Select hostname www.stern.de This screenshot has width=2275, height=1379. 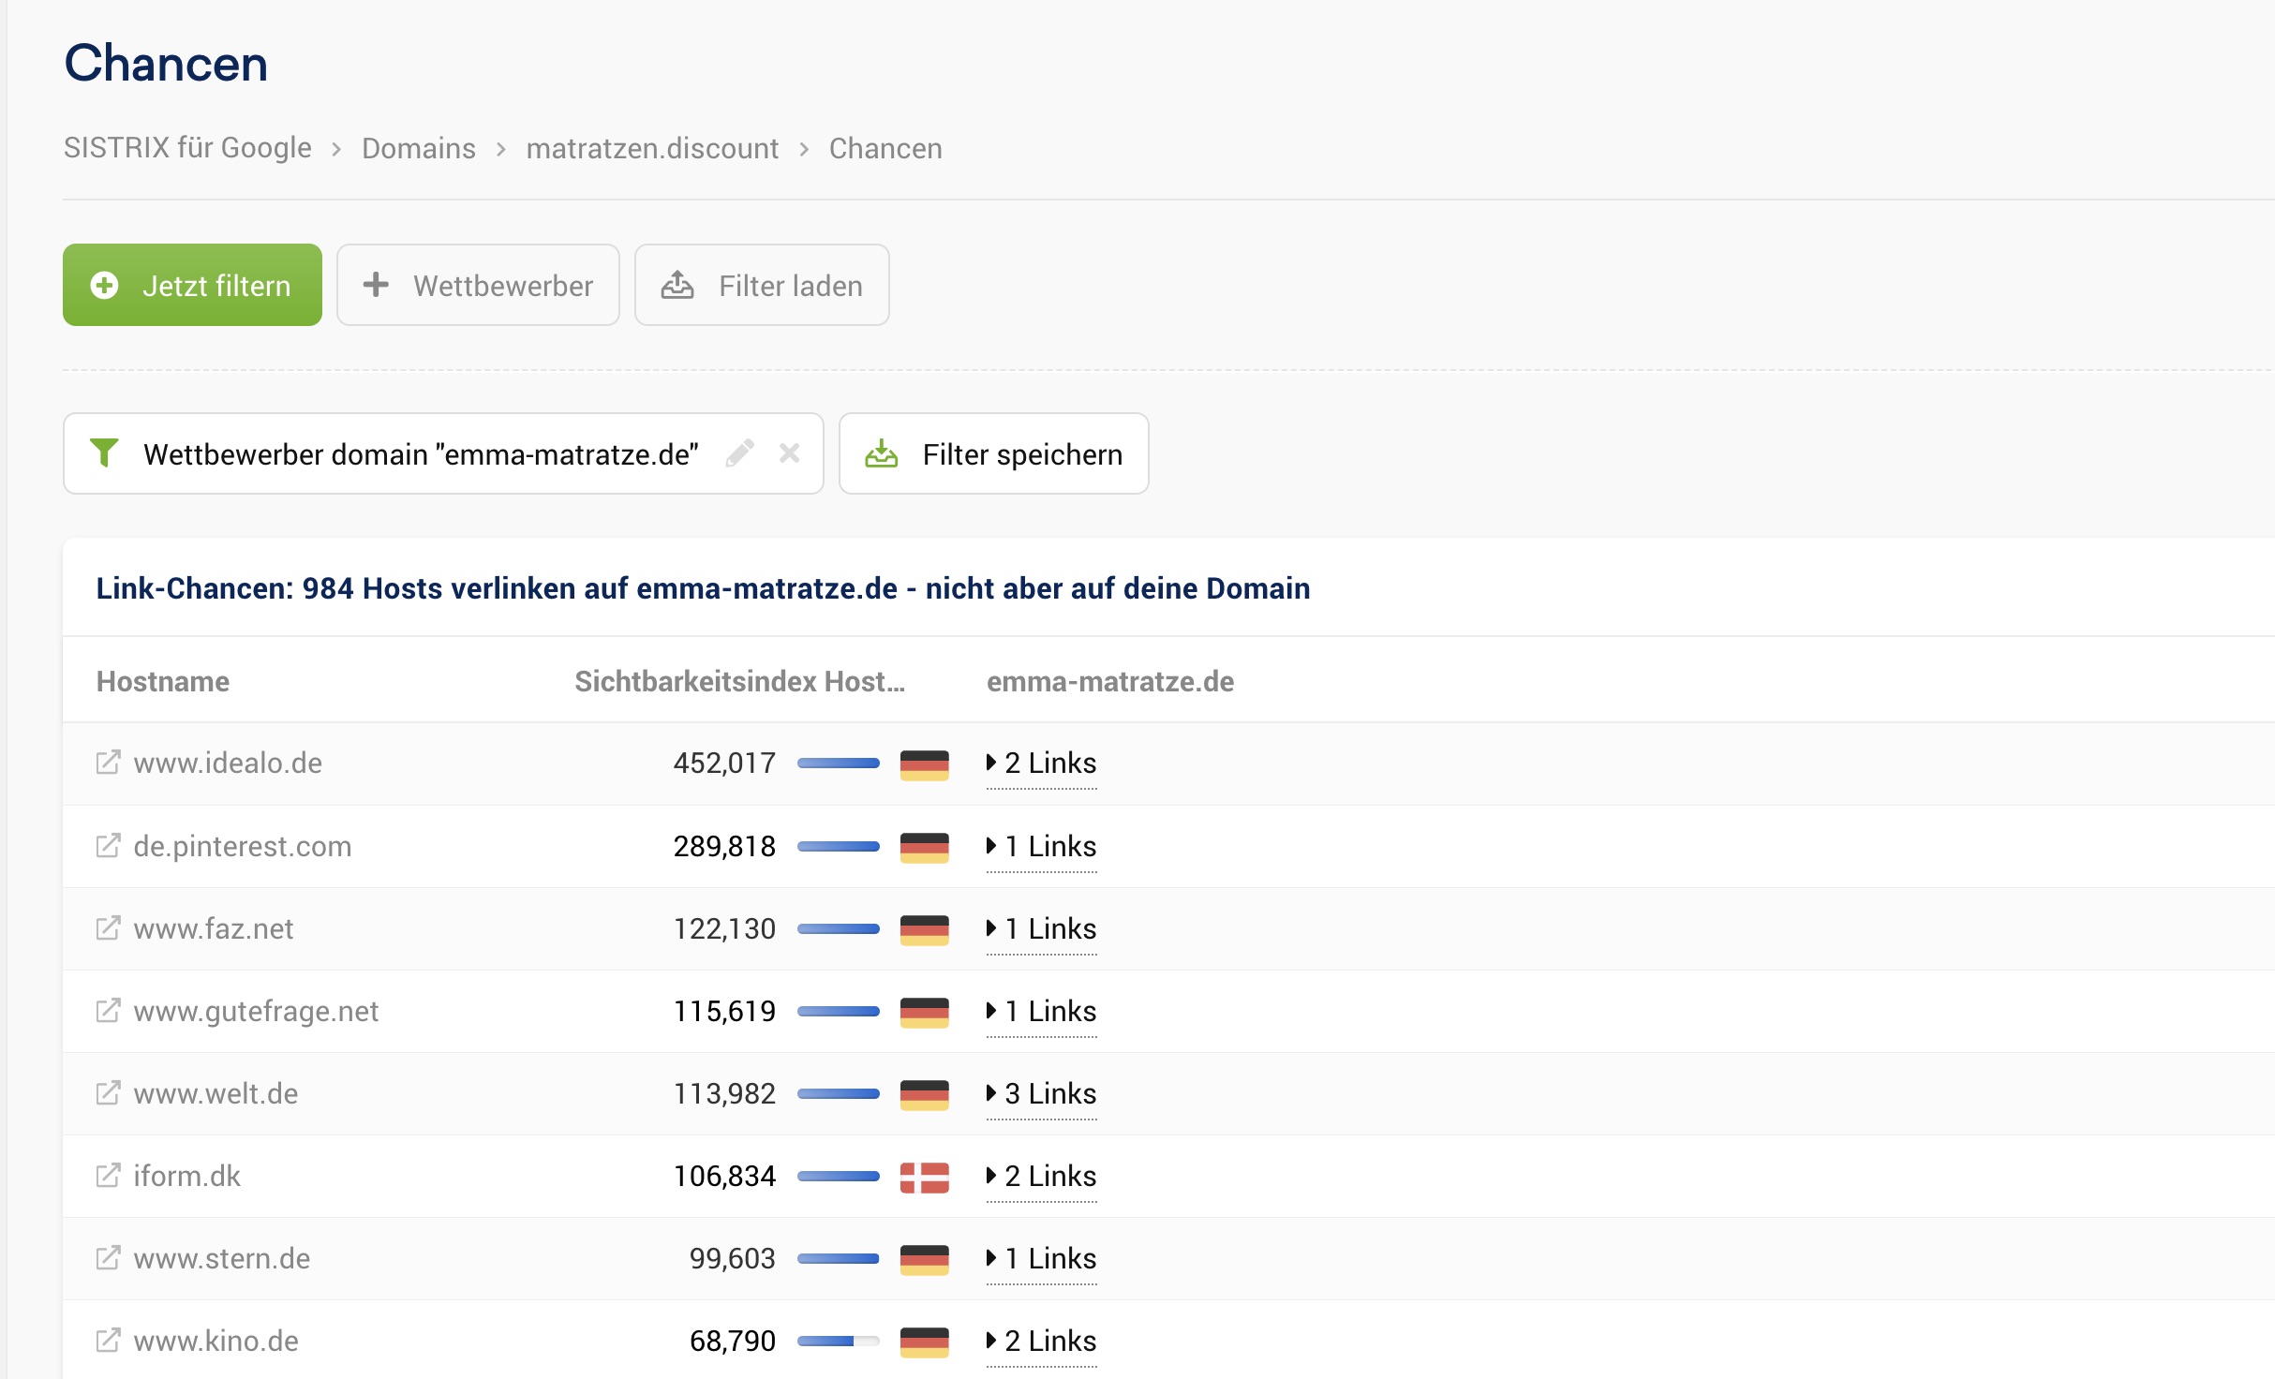tap(221, 1258)
